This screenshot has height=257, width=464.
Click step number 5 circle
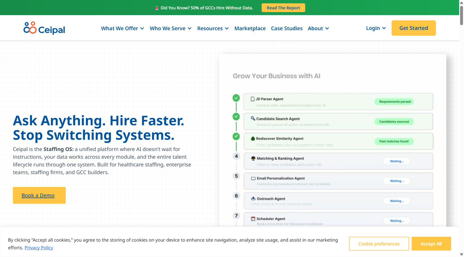coord(237,176)
